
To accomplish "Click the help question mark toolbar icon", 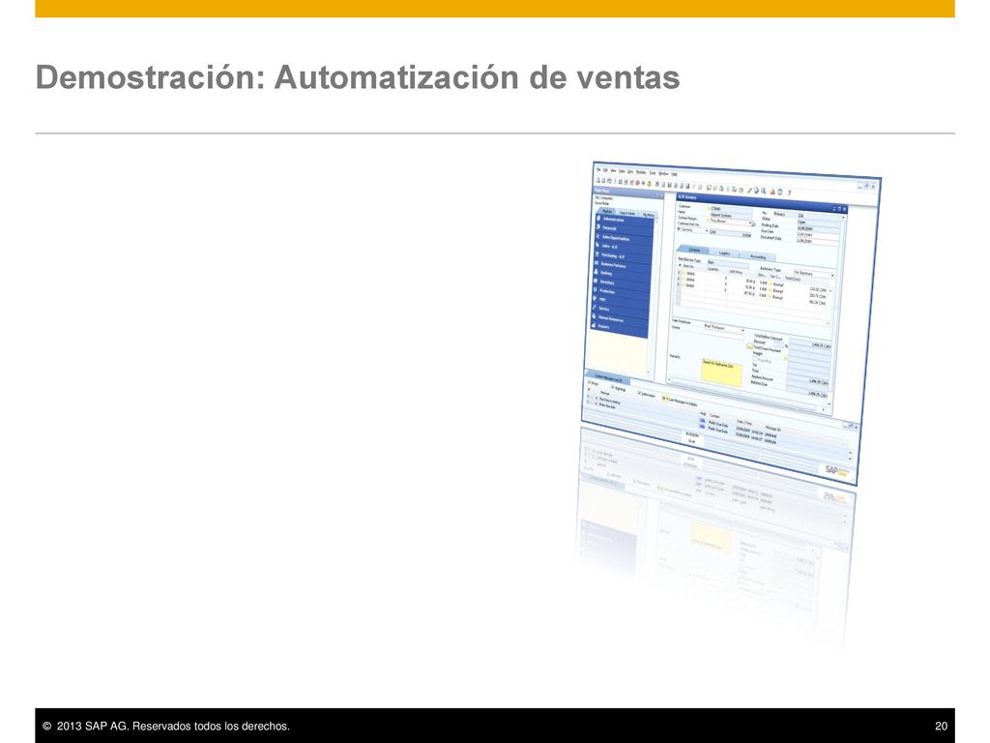I will pos(789,193).
